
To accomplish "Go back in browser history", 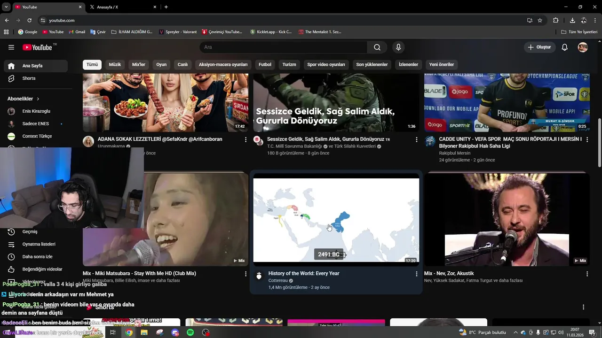I will (7, 20).
